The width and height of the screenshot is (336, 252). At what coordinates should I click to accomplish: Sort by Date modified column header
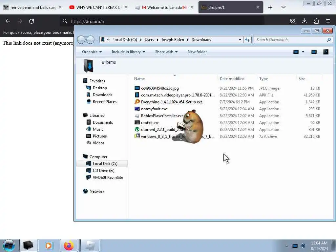[x=238, y=79]
